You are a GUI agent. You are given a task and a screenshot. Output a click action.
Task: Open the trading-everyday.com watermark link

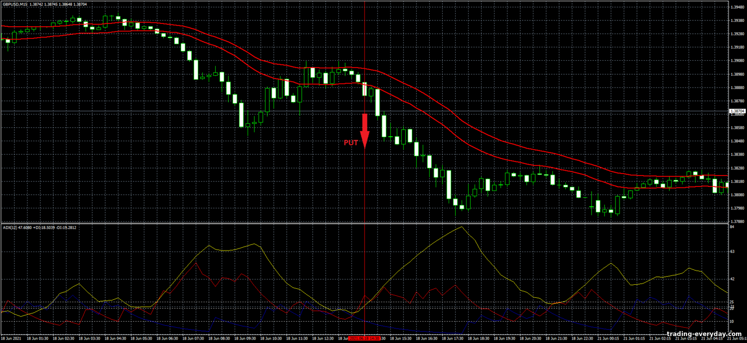tap(703, 334)
